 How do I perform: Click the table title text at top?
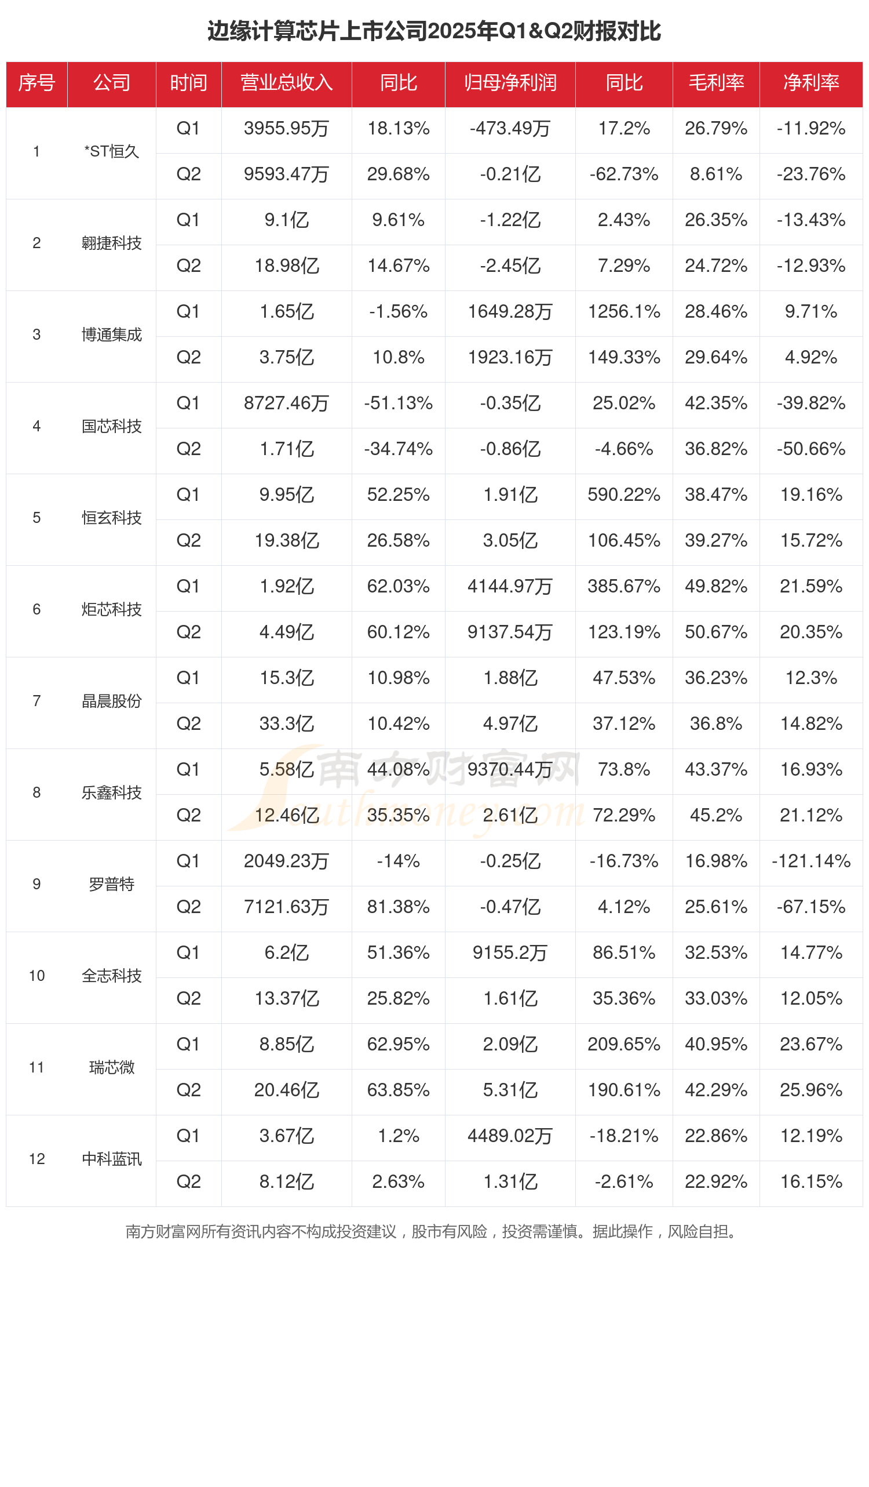click(x=434, y=31)
